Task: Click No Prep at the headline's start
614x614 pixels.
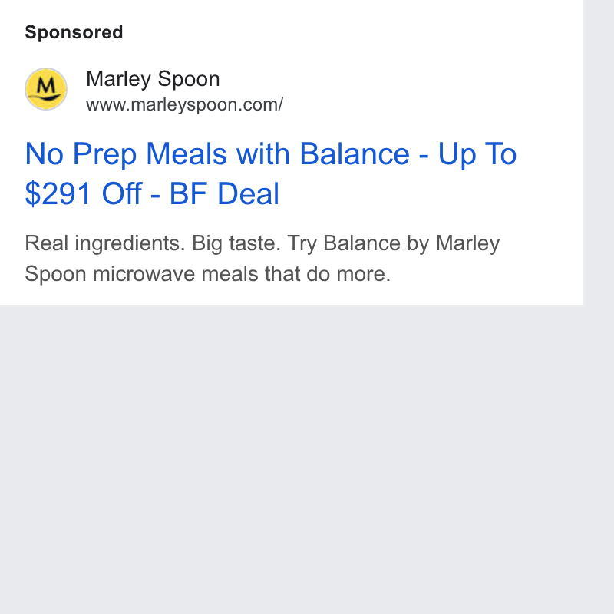Action: pyautogui.click(x=81, y=154)
